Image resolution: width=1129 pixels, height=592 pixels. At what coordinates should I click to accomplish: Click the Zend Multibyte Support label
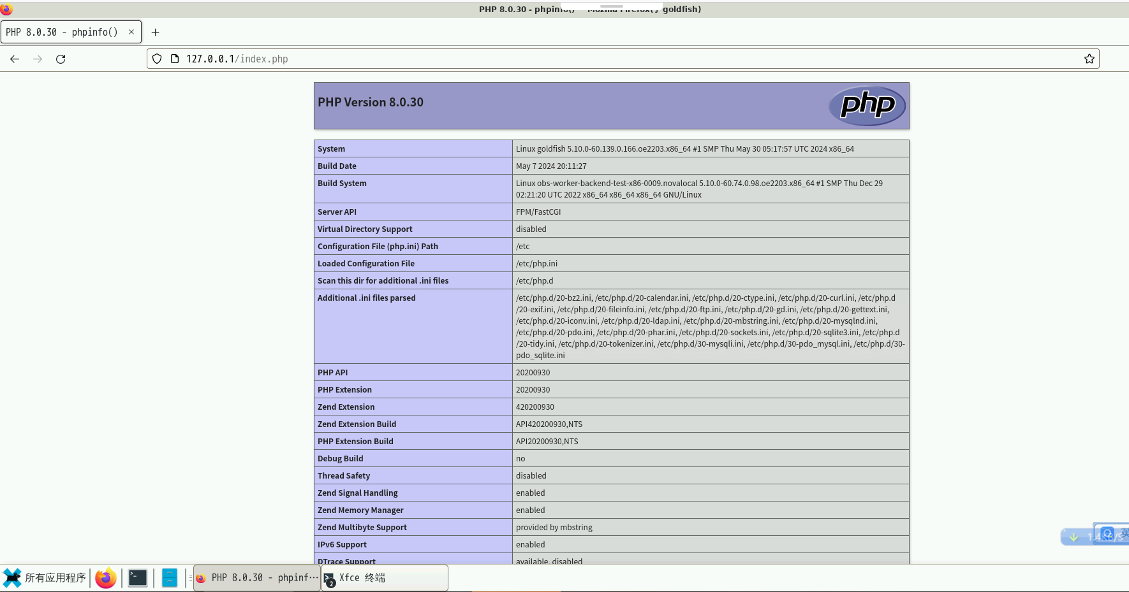(362, 528)
